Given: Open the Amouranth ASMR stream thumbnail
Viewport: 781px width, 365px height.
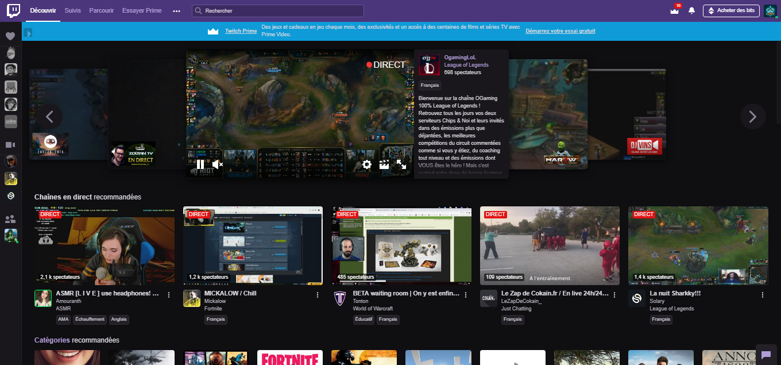Looking at the screenshot, I should tap(105, 245).
